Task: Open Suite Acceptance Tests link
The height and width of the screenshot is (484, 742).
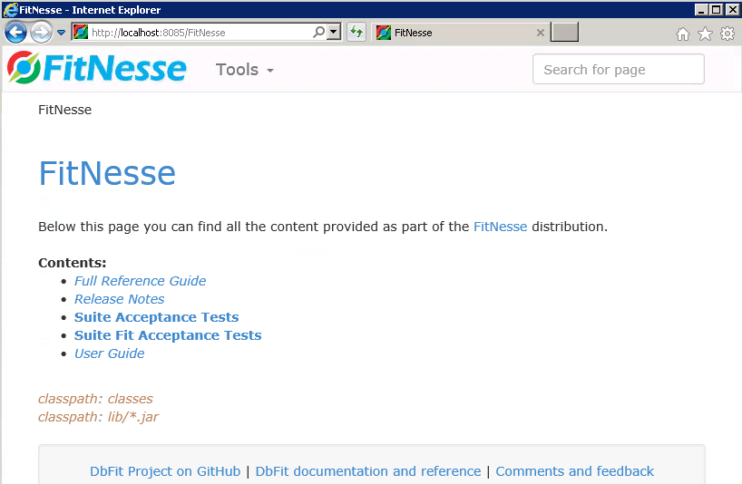Action: pyautogui.click(x=157, y=317)
